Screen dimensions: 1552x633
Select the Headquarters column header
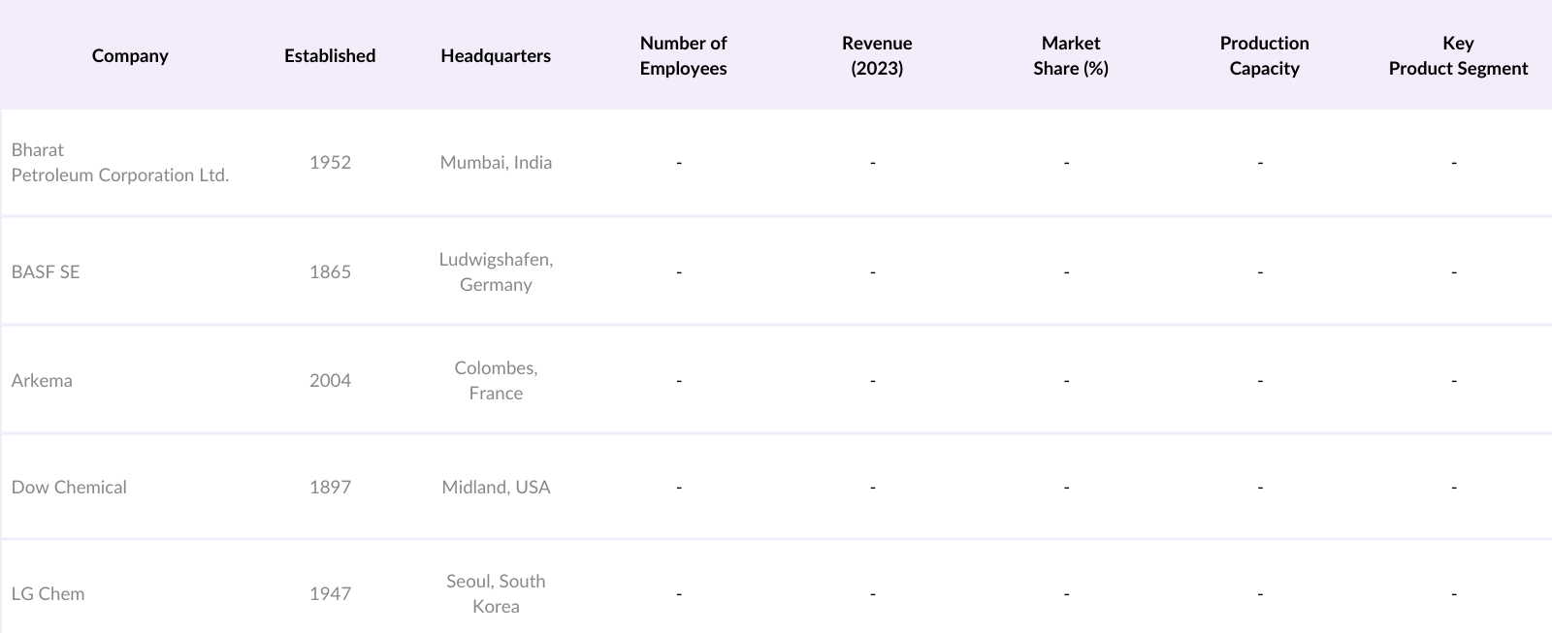tap(496, 56)
